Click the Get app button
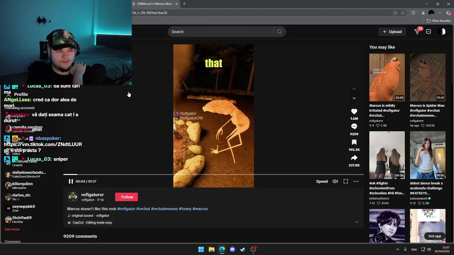The height and width of the screenshot is (255, 454). [434, 236]
